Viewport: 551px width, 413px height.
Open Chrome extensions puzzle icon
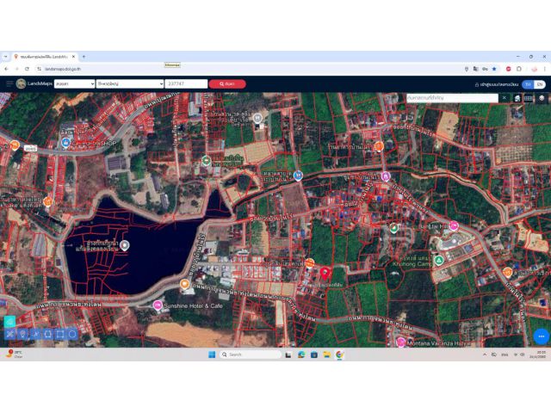coord(519,69)
